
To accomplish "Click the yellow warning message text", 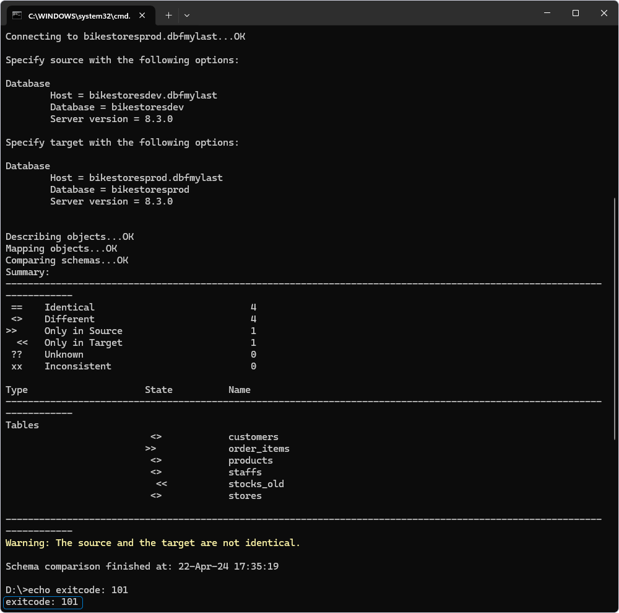I will coord(152,542).
